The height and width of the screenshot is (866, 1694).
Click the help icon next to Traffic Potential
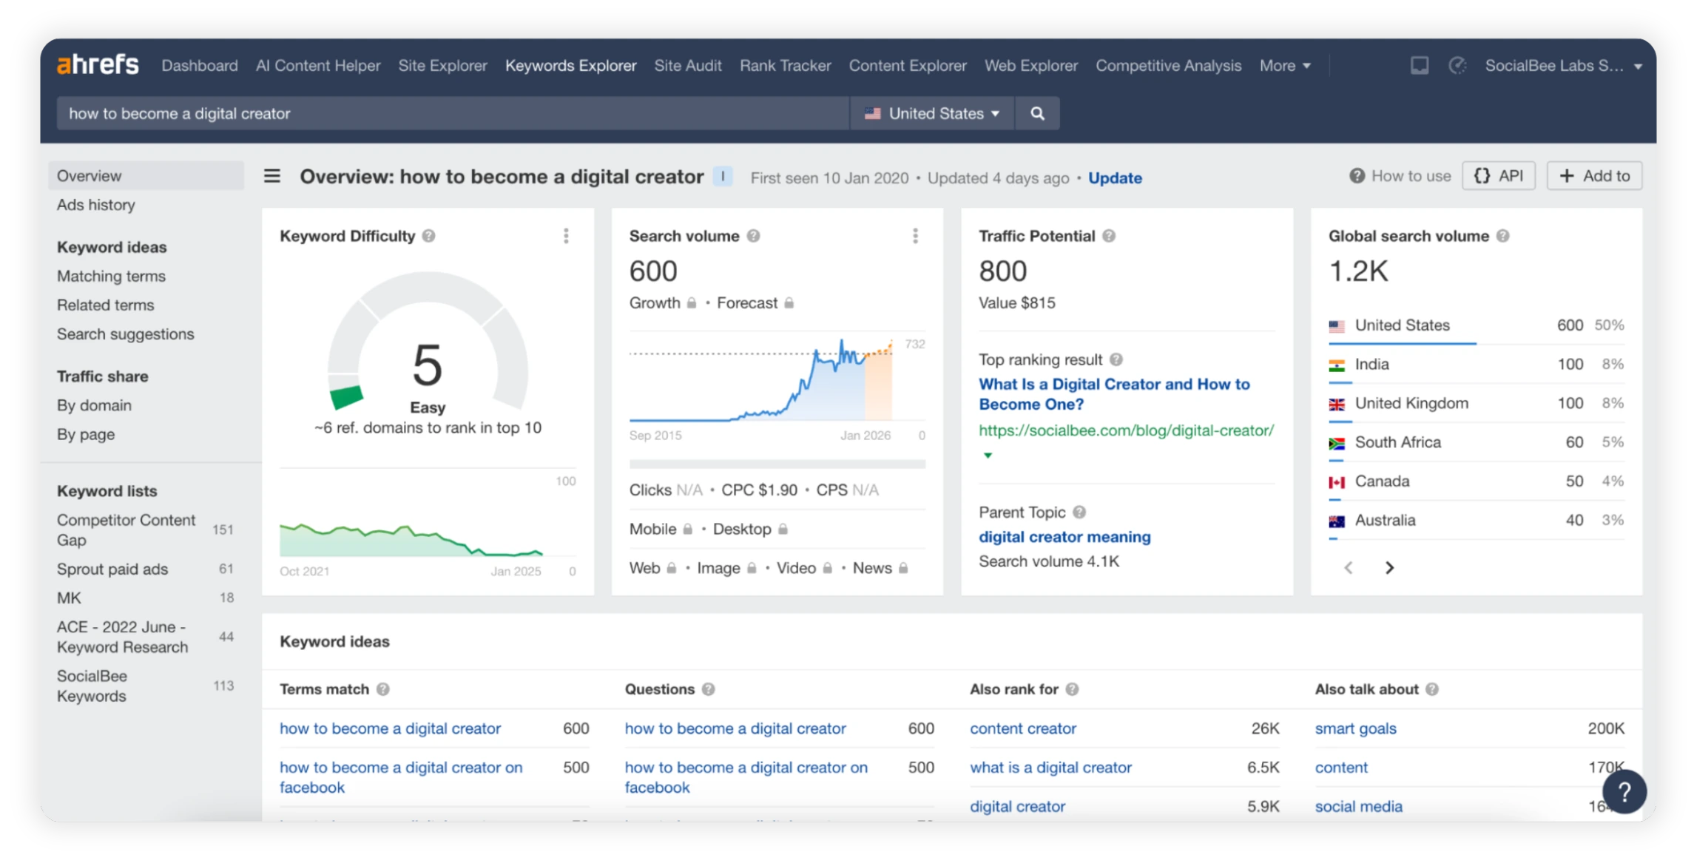[1109, 236]
